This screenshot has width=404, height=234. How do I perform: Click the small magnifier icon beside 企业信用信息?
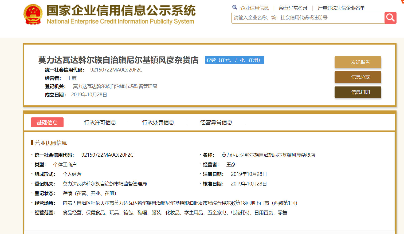coord(235,7)
